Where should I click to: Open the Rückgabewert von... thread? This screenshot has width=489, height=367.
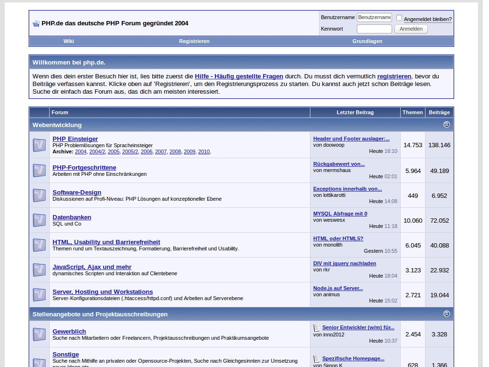click(x=339, y=164)
